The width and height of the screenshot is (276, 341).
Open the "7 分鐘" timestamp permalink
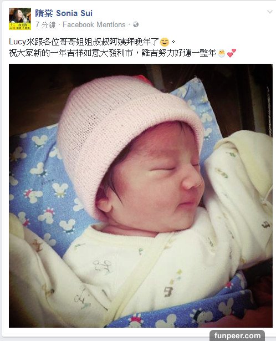click(45, 25)
